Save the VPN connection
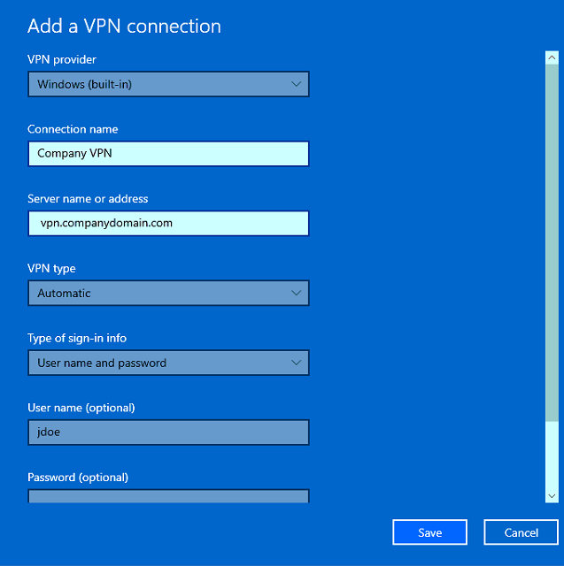 point(429,532)
